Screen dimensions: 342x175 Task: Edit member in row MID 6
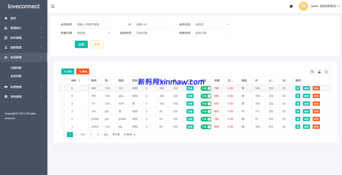coord(307,89)
